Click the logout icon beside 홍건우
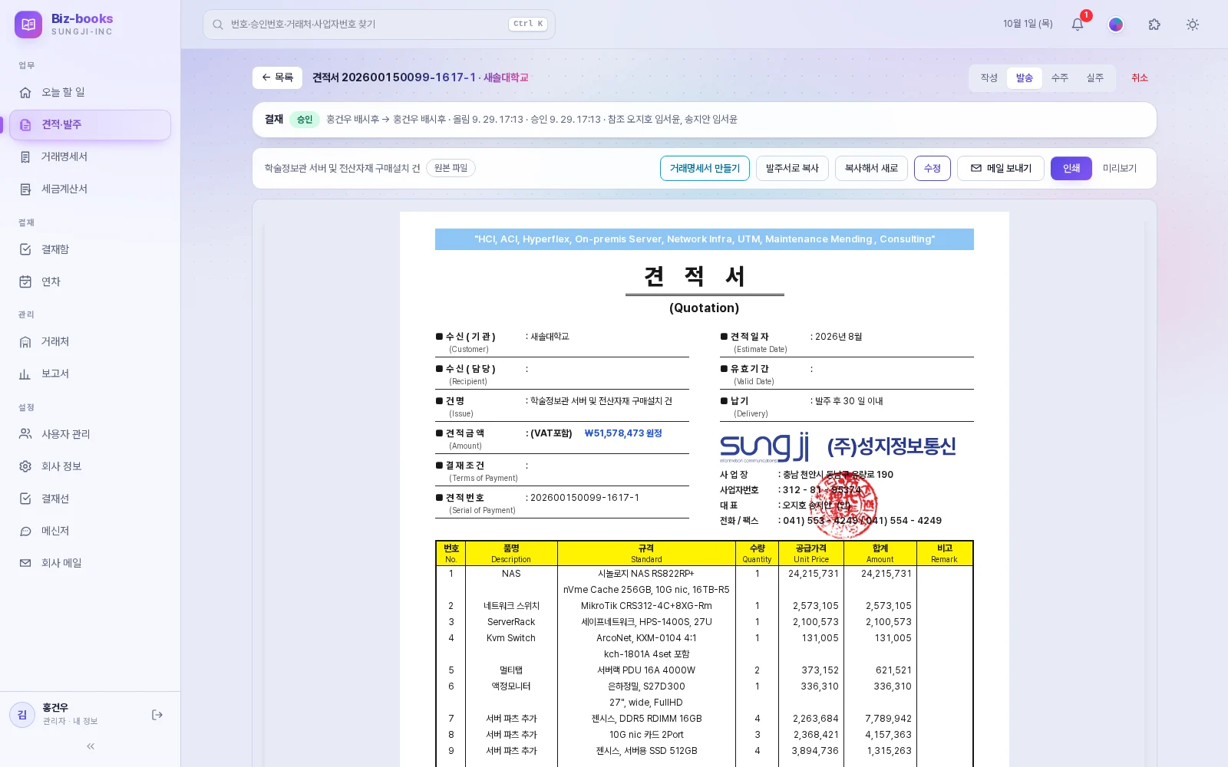 (157, 715)
